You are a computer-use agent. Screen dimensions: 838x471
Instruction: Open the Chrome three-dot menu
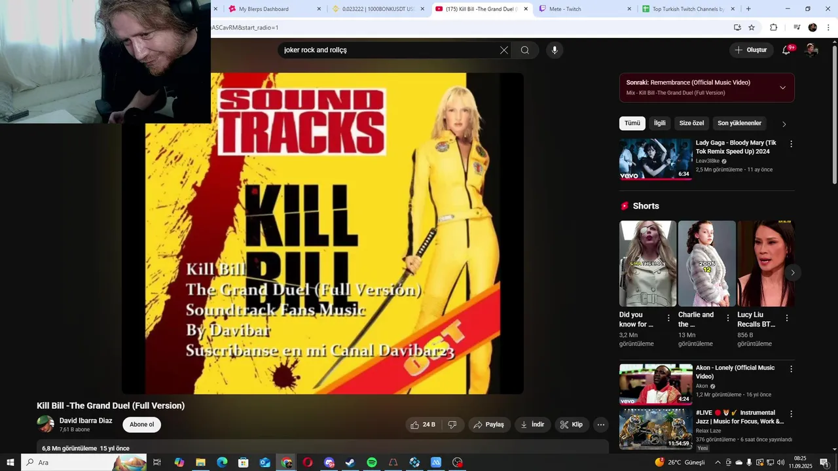point(828,27)
